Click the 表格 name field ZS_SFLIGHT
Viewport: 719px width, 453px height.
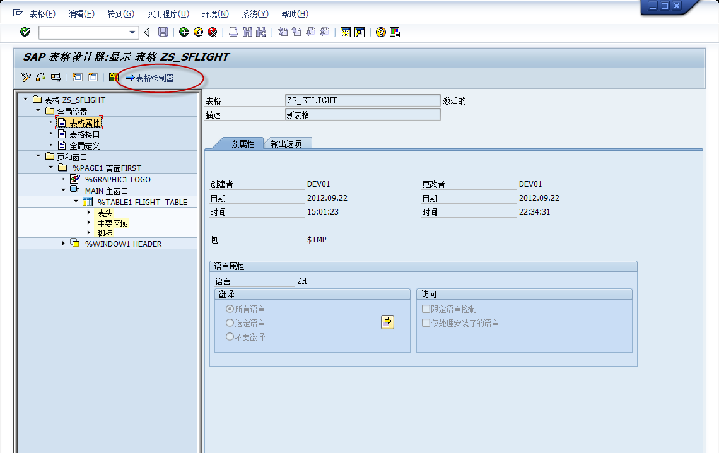363,100
